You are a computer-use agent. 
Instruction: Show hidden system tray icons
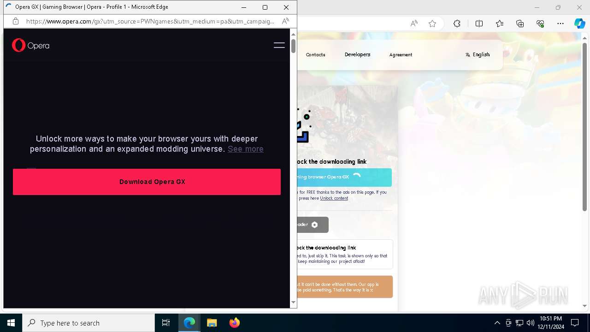click(497, 323)
